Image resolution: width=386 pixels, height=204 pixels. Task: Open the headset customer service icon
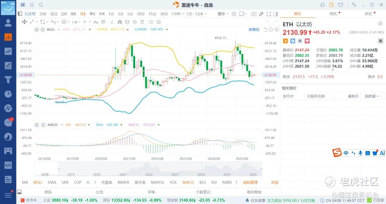[323, 5]
